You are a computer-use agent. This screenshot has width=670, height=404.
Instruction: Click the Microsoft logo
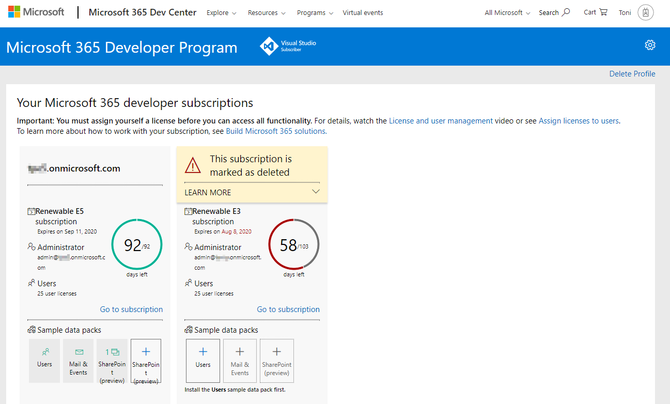(36, 12)
